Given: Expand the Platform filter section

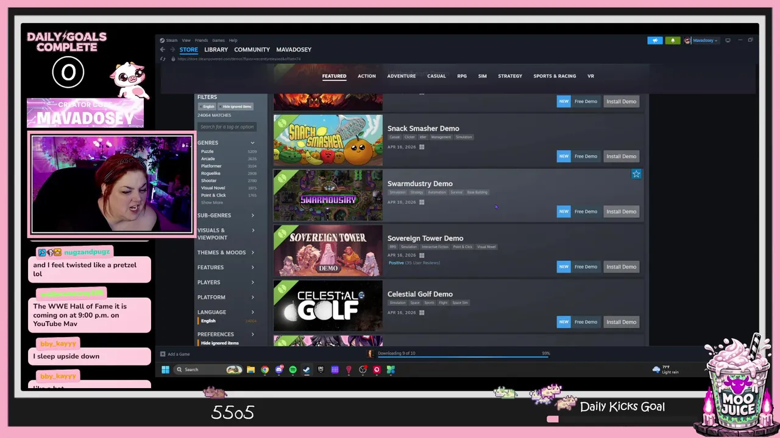Looking at the screenshot, I should tap(226, 297).
